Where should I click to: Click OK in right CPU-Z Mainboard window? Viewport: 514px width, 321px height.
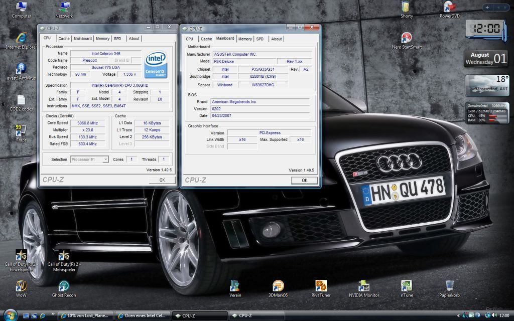(305, 180)
